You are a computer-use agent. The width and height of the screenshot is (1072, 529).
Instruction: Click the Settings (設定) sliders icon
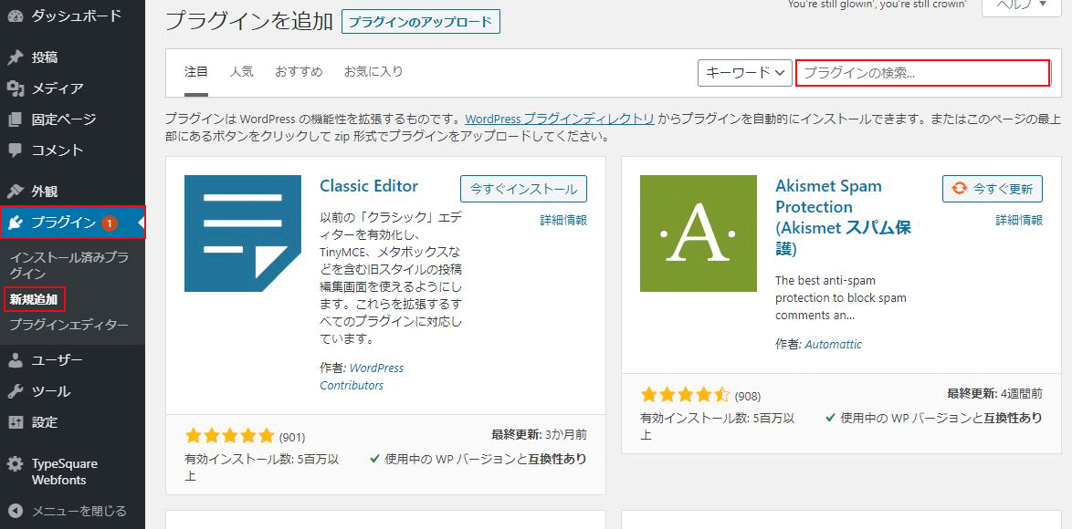(16, 422)
